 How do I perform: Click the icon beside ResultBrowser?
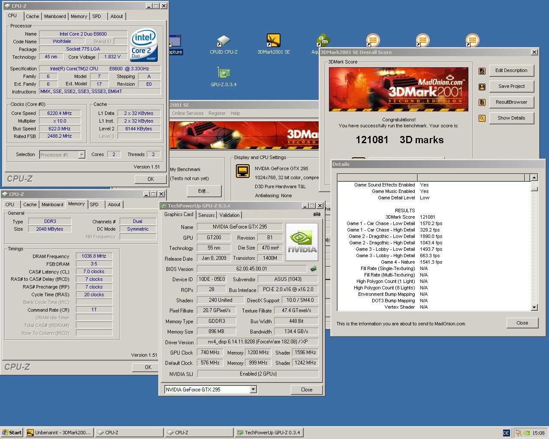click(482, 102)
